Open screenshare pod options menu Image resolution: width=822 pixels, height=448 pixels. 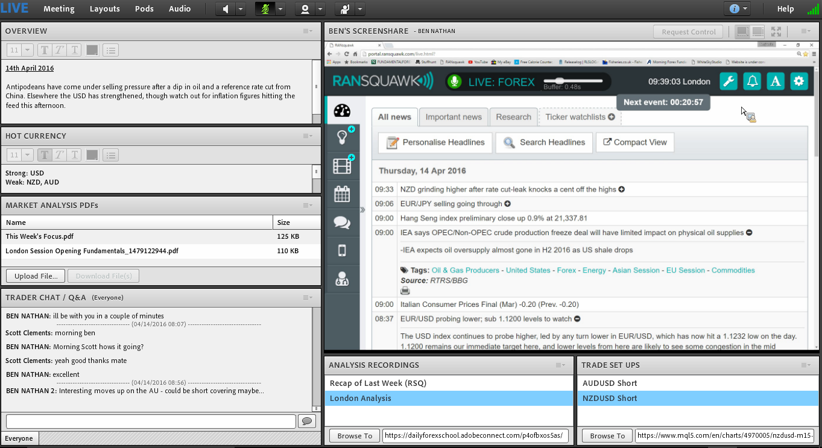(x=806, y=31)
